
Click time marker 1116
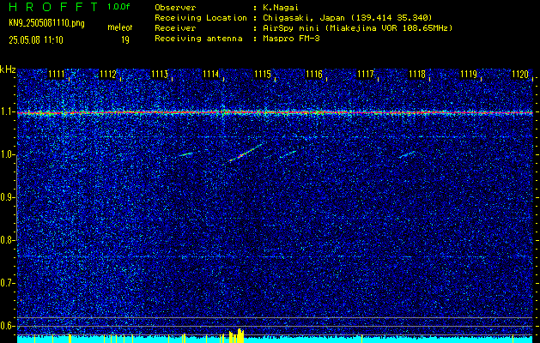click(314, 74)
